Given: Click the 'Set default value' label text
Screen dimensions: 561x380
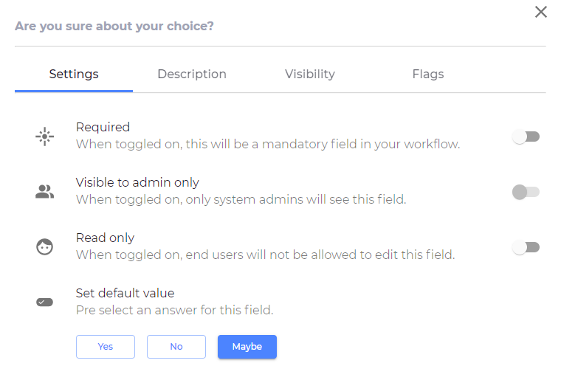Looking at the screenshot, I should click(x=125, y=293).
